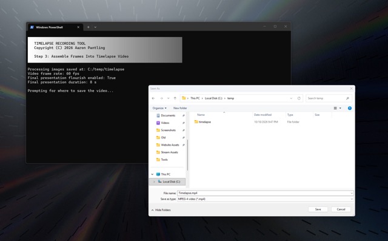The height and width of the screenshot is (241, 388).
Task: Sort by Date modified column
Action: (x=263, y=115)
